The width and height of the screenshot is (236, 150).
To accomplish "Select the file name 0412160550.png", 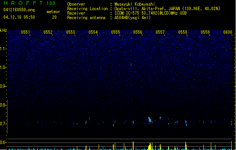I will [19, 10].
